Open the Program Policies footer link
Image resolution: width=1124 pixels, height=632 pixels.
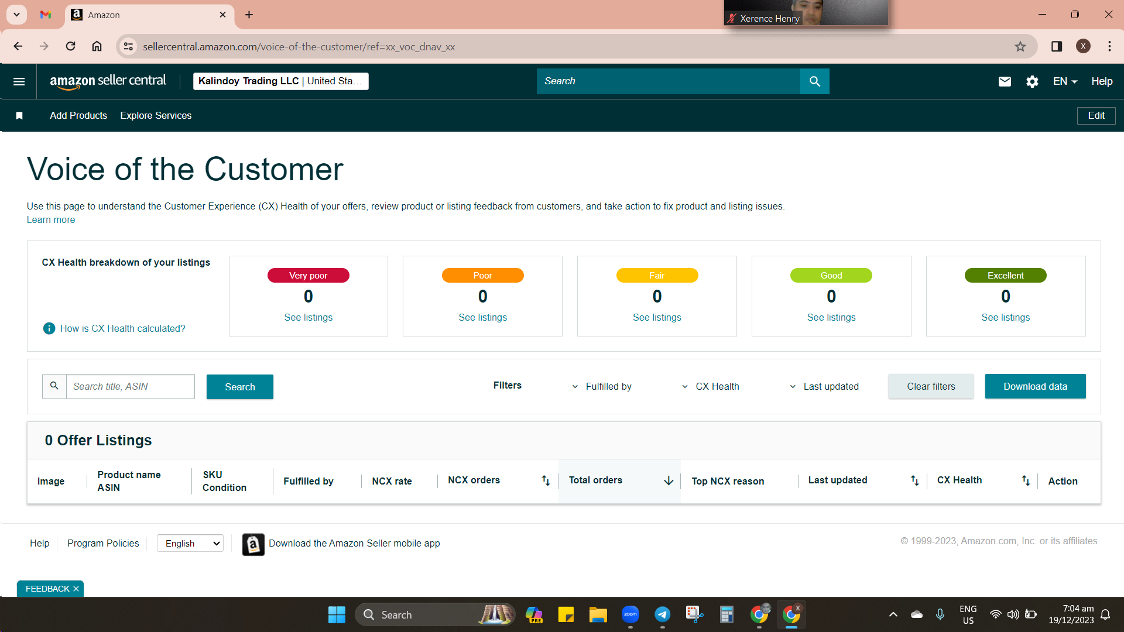click(103, 544)
